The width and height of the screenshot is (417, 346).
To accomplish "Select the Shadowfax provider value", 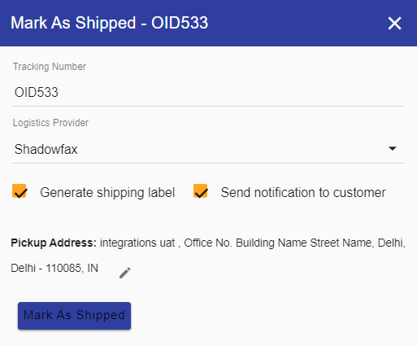I will (46, 149).
